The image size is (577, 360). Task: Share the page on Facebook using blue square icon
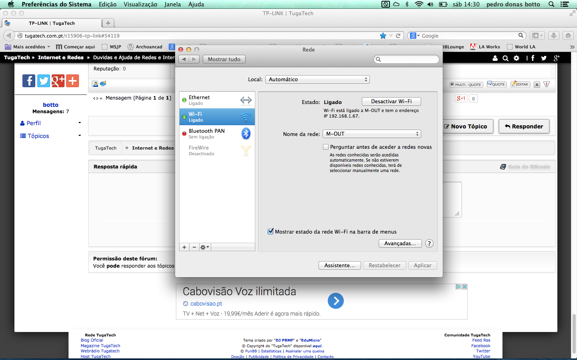tap(29, 81)
